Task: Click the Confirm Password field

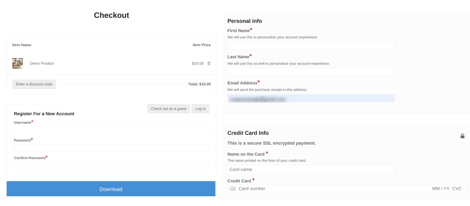Action: pyautogui.click(x=111, y=165)
